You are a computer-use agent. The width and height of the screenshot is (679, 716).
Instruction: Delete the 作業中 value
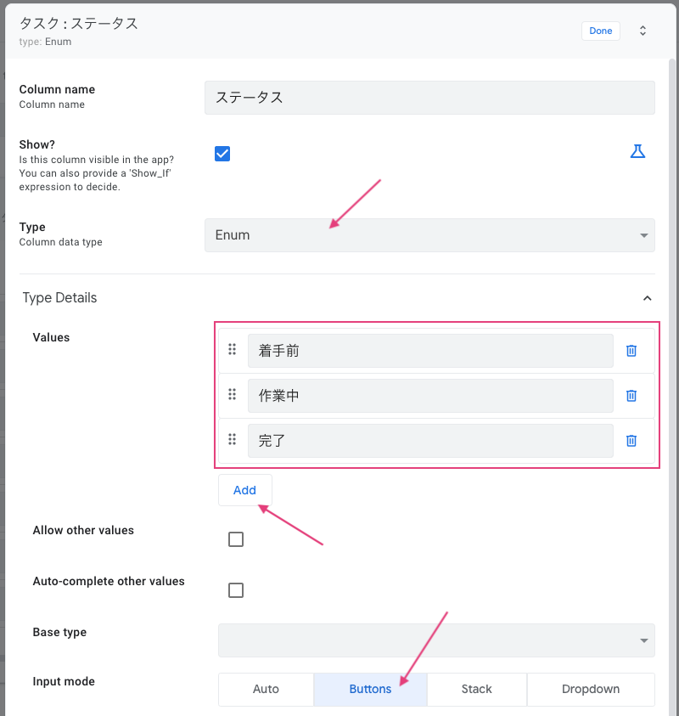pyautogui.click(x=631, y=396)
